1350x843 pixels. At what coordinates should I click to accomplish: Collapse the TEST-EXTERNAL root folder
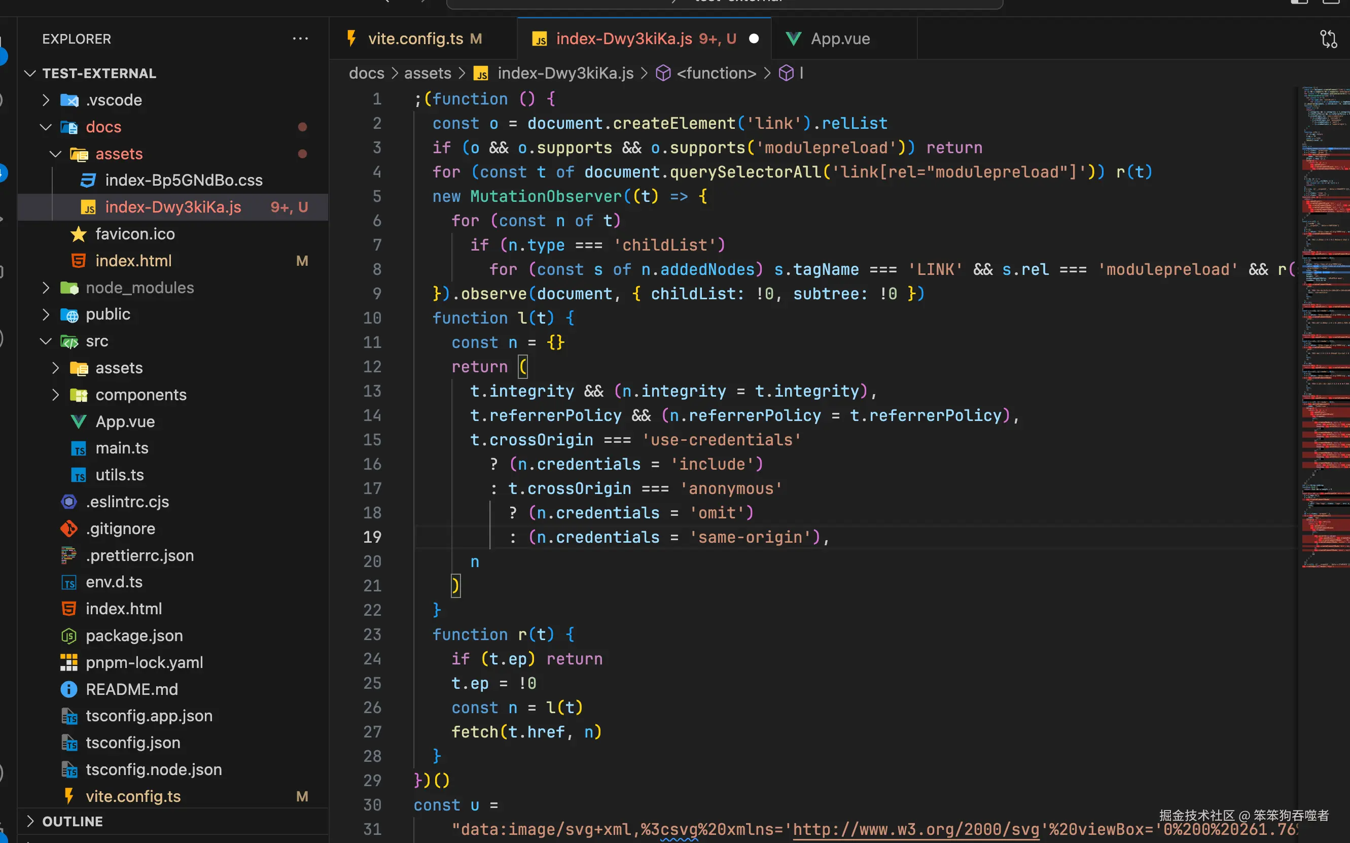(x=99, y=74)
